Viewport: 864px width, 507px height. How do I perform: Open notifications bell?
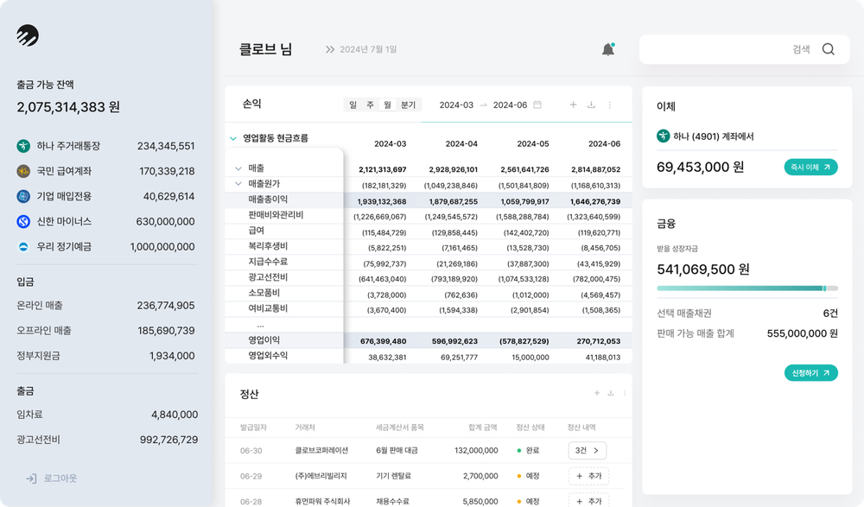[607, 49]
